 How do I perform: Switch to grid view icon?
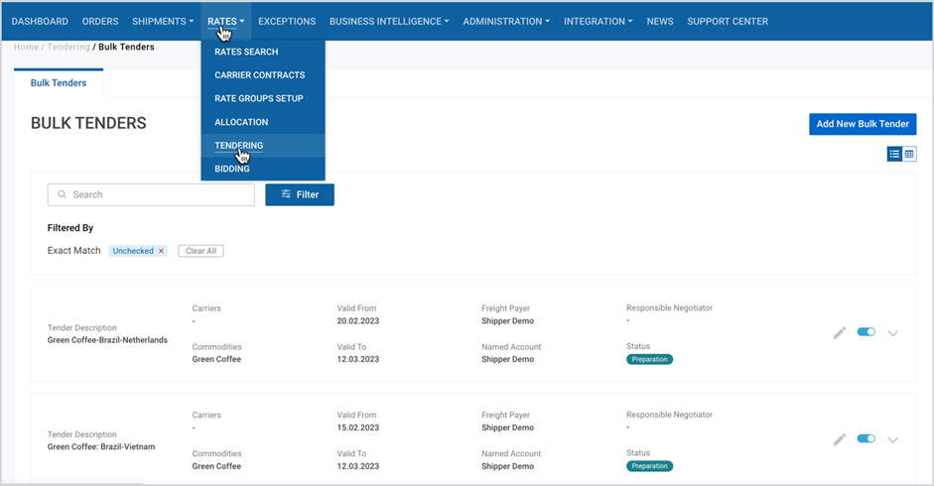pos(909,155)
